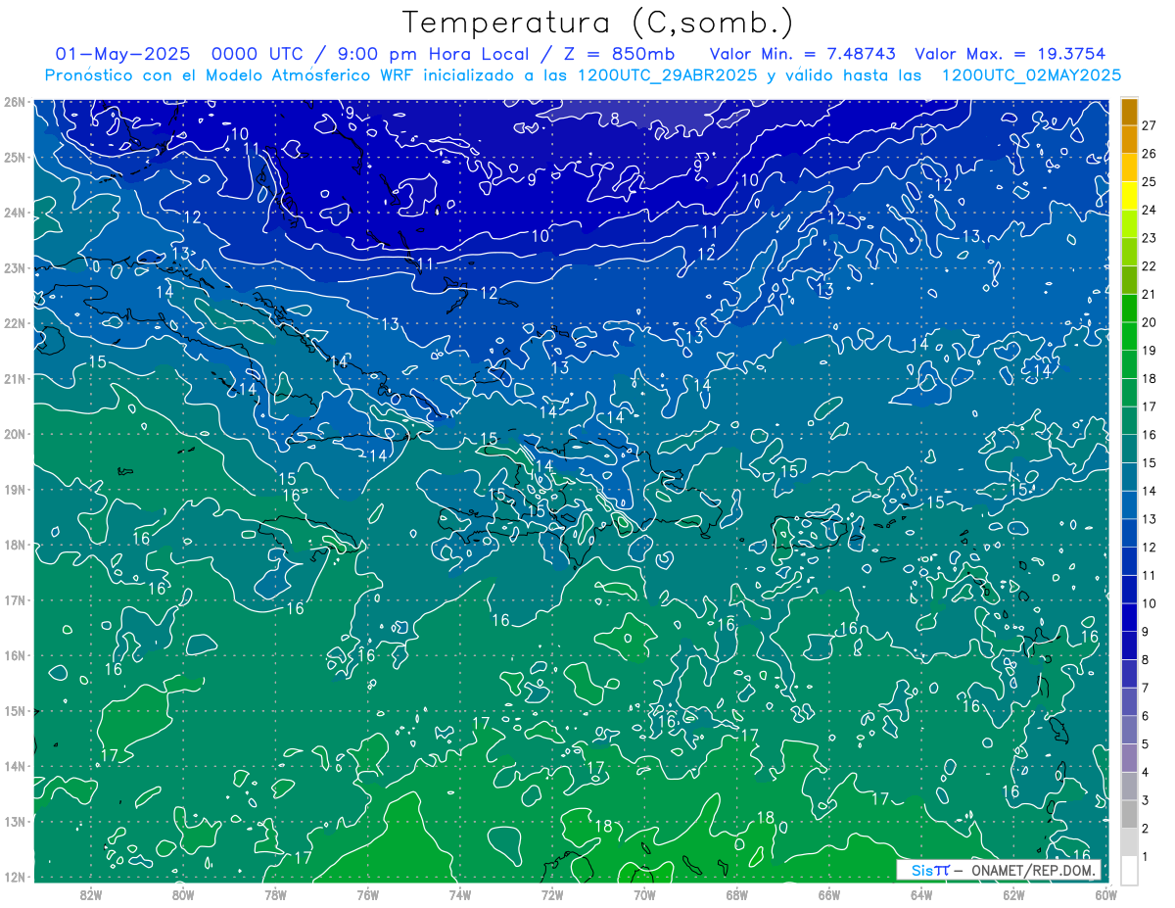The image size is (1175, 908).
Task: Click the color scale value 10
Action: pos(1150,603)
